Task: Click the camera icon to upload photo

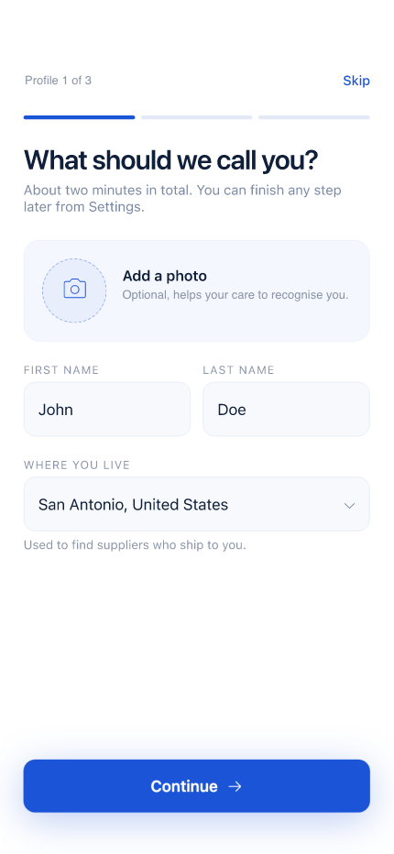Action: [x=74, y=289]
